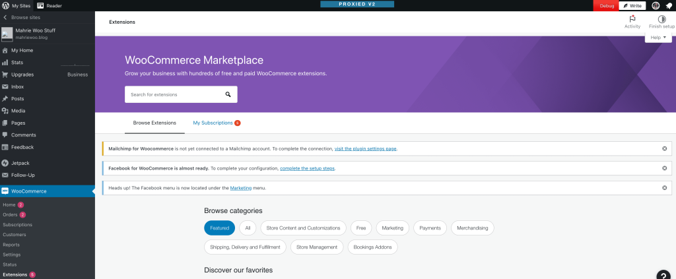The height and width of the screenshot is (279, 676).
Task: Select the Merchandising category filter
Action: pyautogui.click(x=473, y=228)
